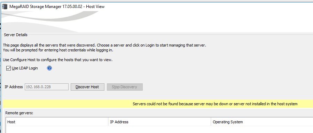Viewport: 313px width, 133px height.
Task: Sort by the Operating System column header
Action: [262, 122]
